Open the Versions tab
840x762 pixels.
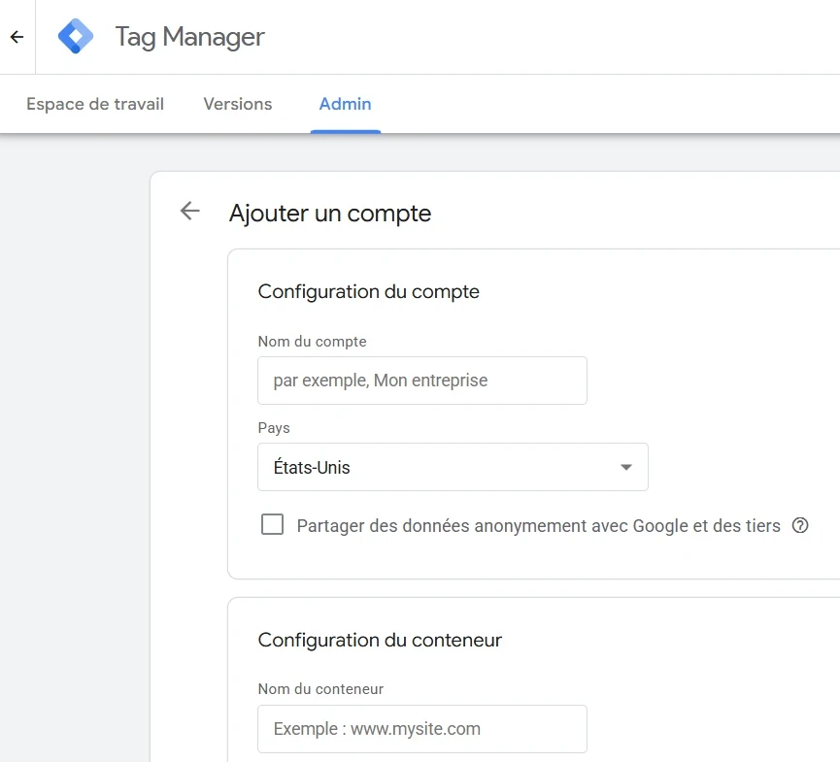(237, 104)
